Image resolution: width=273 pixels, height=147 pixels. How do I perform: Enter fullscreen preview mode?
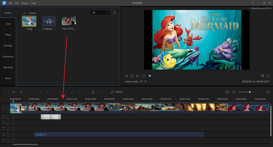pyautogui.click(x=268, y=76)
